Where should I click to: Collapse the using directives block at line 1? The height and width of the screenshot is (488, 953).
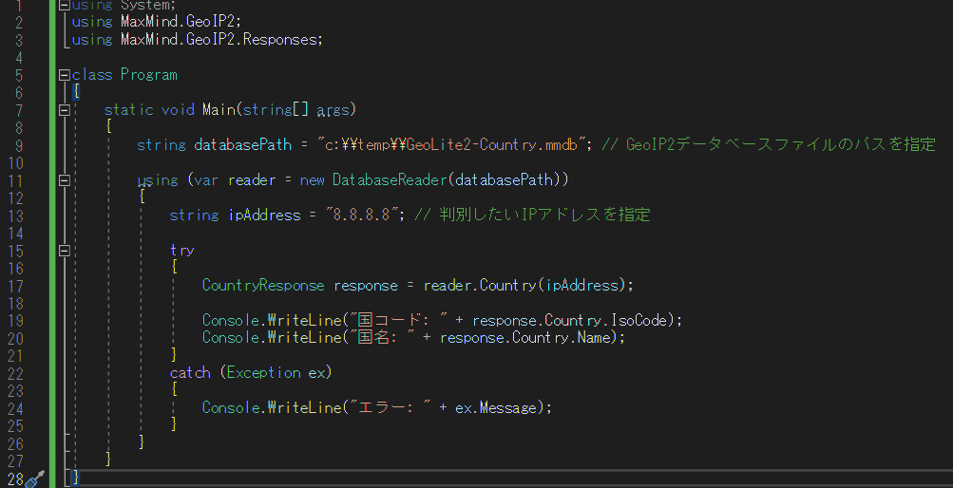tap(65, 5)
